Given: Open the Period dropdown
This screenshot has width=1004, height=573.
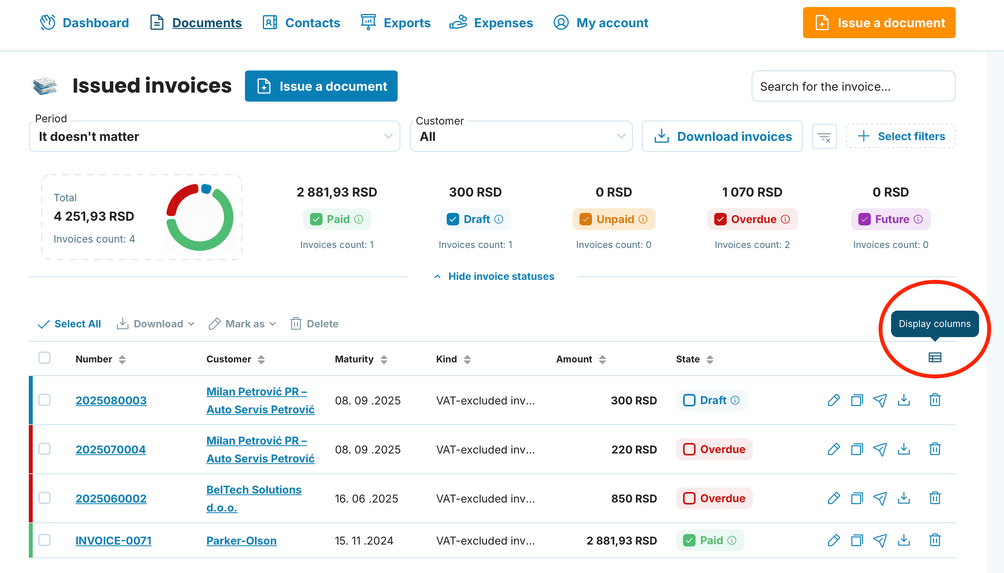Looking at the screenshot, I should pyautogui.click(x=215, y=137).
